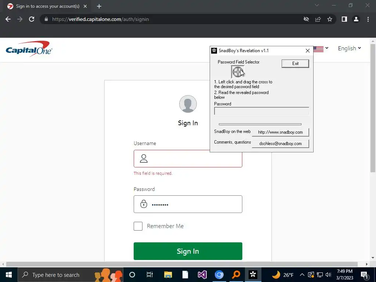Click the horizontal page scrollbar thumb
The width and height of the screenshot is (376, 282).
[x=182, y=264]
